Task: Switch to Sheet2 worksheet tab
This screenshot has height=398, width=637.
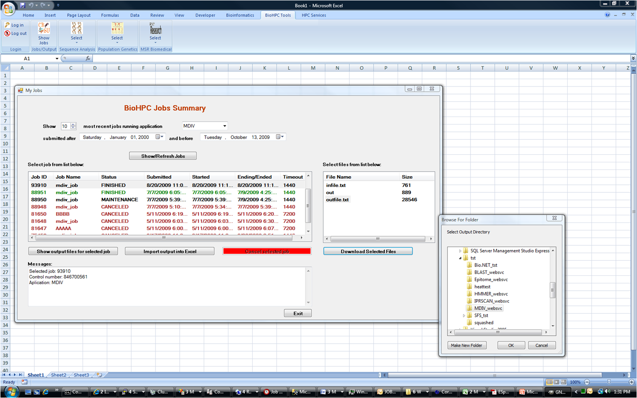Action: point(58,375)
